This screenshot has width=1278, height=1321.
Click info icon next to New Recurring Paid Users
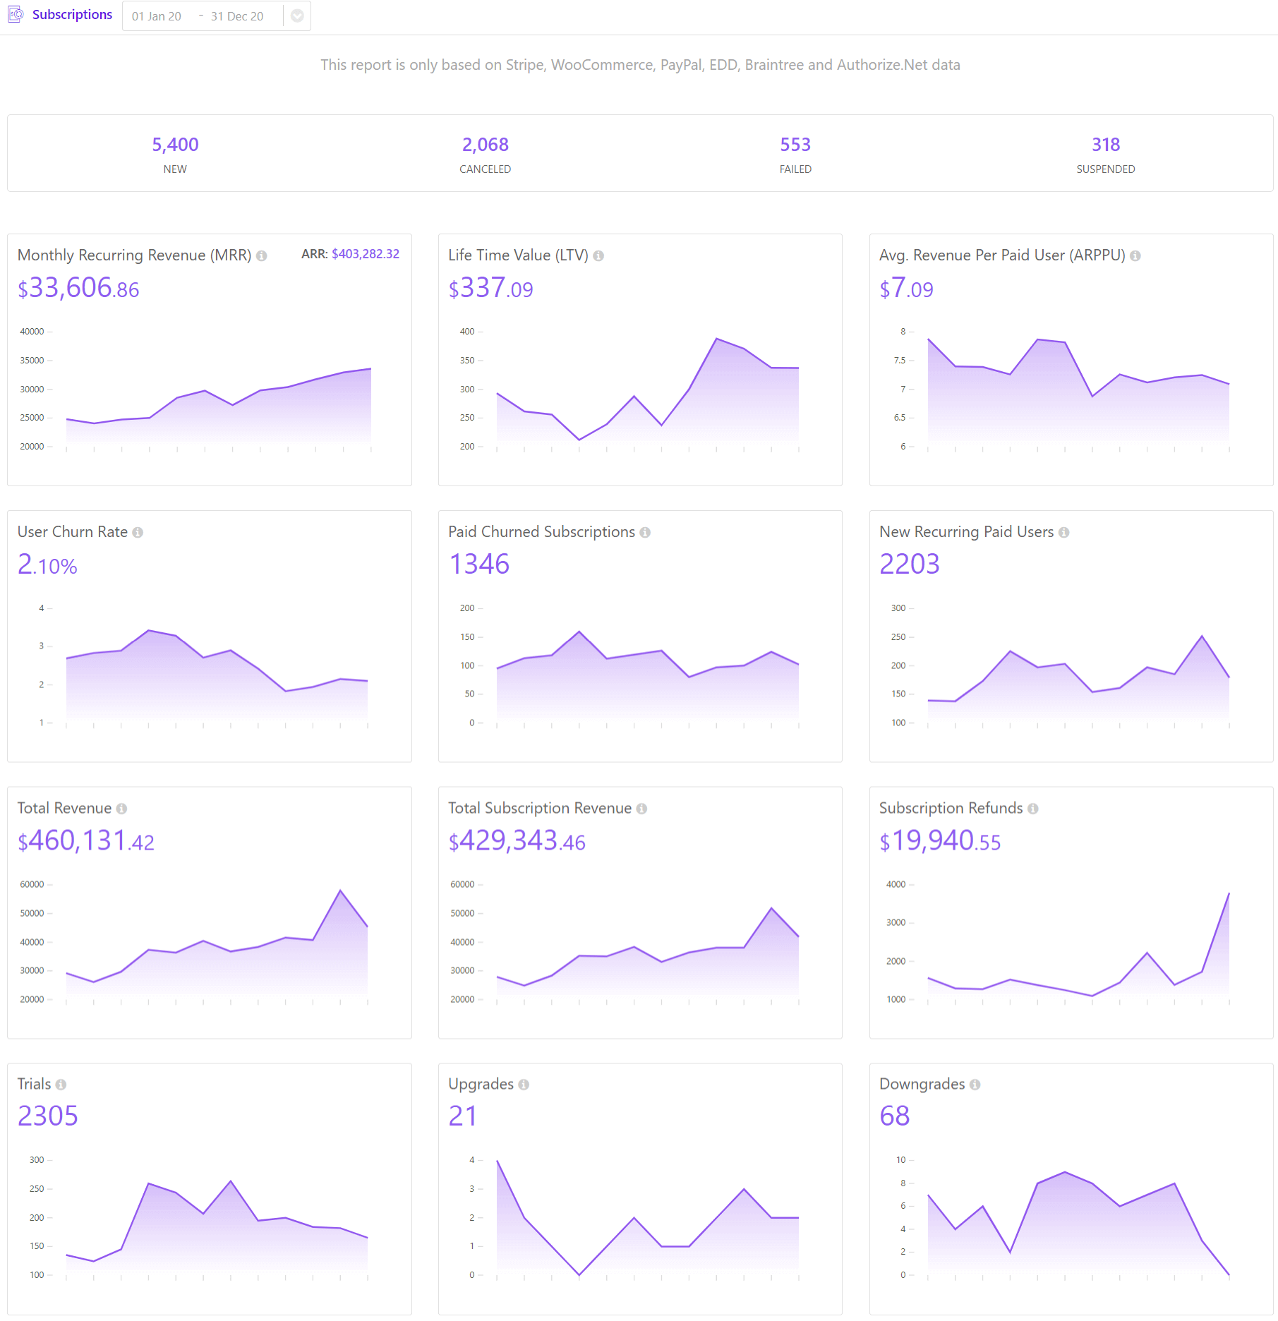coord(1063,532)
